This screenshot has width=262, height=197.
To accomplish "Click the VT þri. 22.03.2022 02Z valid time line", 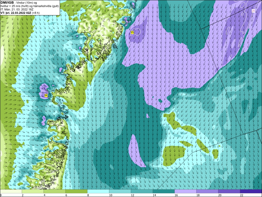I will (x=20, y=13).
